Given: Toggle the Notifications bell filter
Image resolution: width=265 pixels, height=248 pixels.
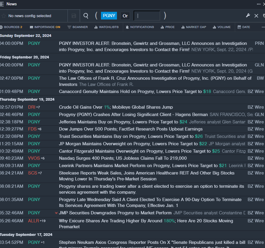Looking at the screenshot, I should pyautogui.click(x=140, y=27).
